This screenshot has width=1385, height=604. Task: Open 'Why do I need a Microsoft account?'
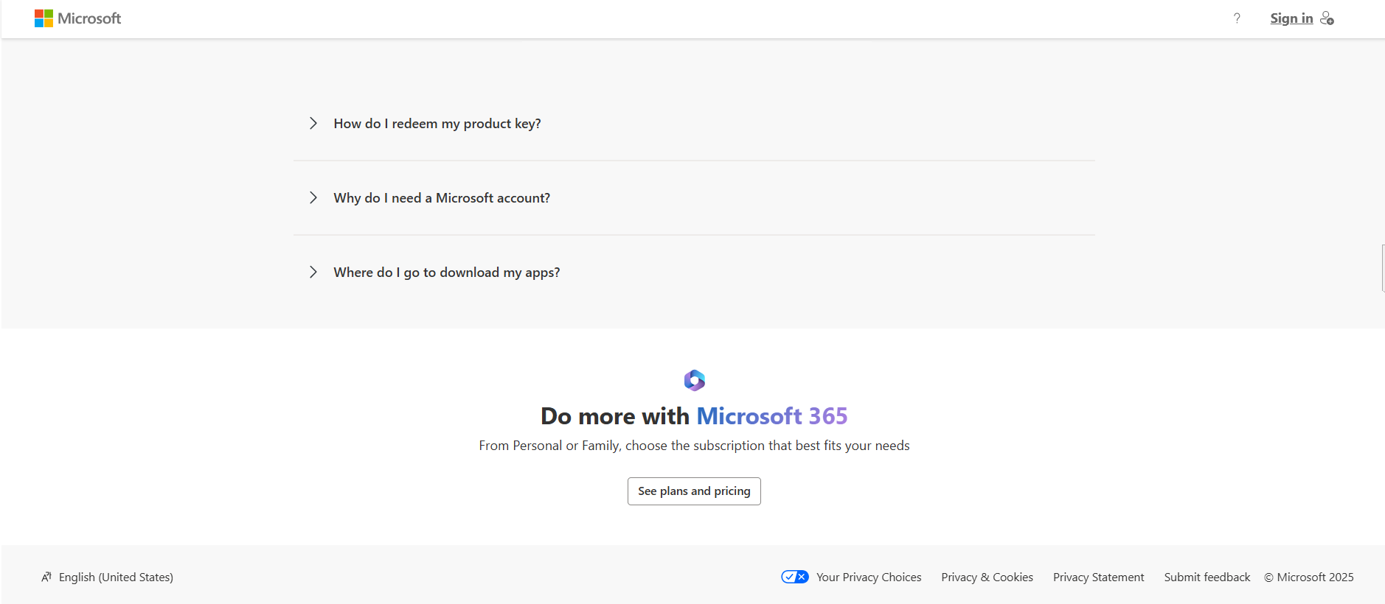442,198
